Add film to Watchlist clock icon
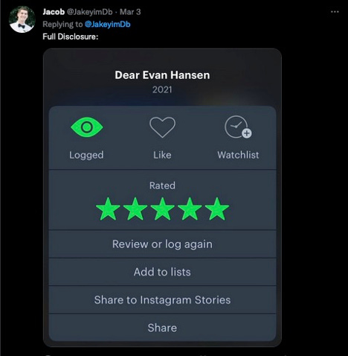Screen dimensions: 348x356 point(238,127)
